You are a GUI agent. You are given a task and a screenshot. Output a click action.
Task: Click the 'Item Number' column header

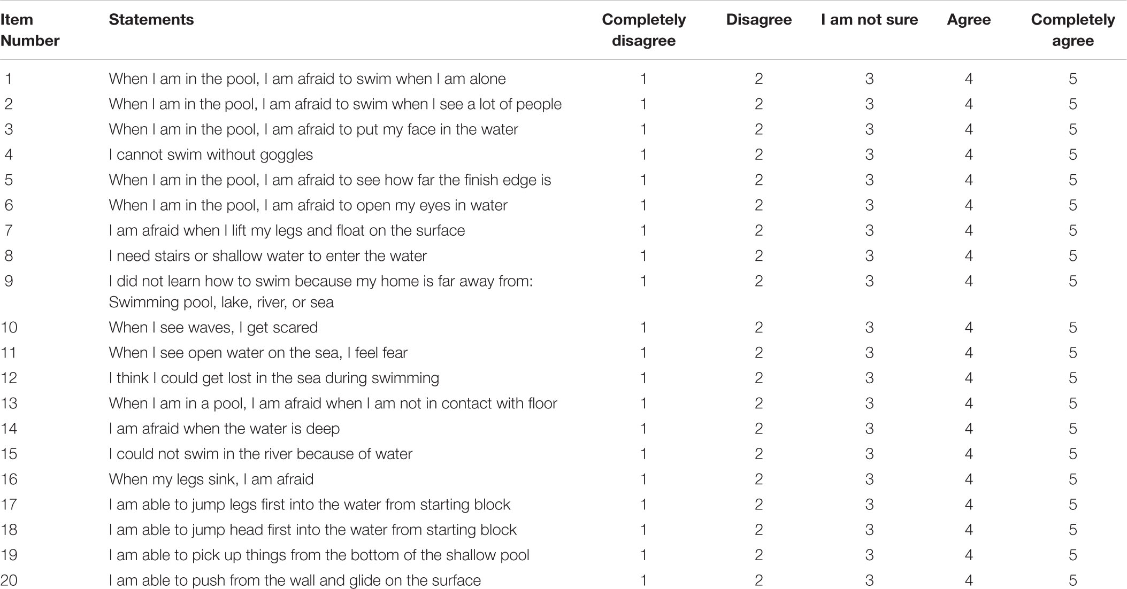tap(30, 30)
